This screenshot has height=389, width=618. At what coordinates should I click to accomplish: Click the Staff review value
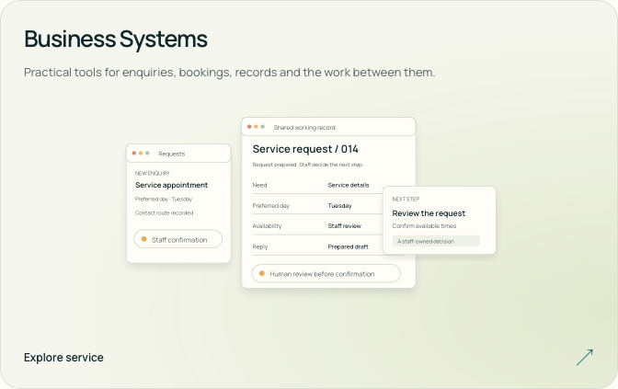pos(345,226)
